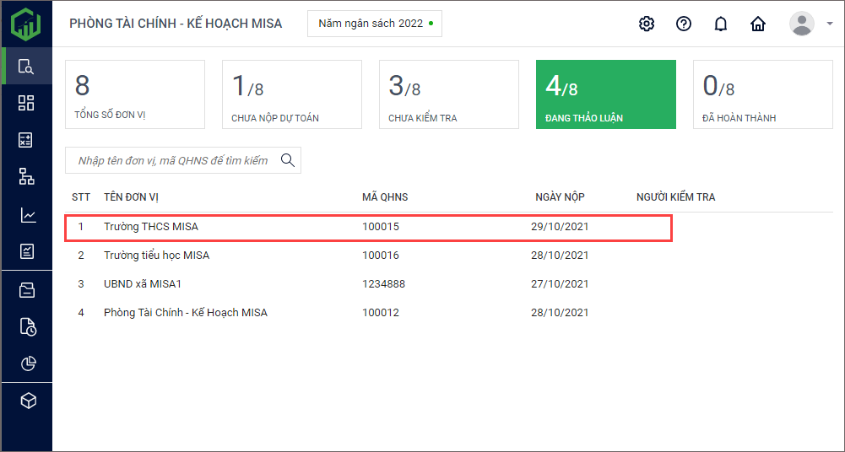Click the notification bell icon
This screenshot has height=452, width=845.
[720, 24]
